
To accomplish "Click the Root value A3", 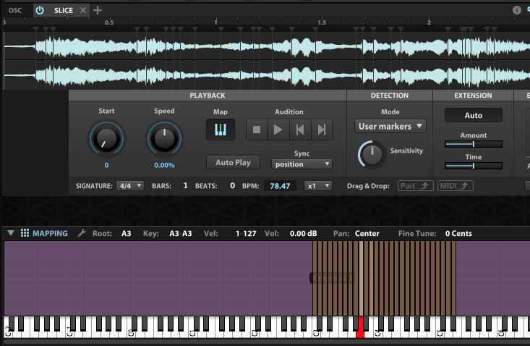I will pyautogui.click(x=126, y=233).
